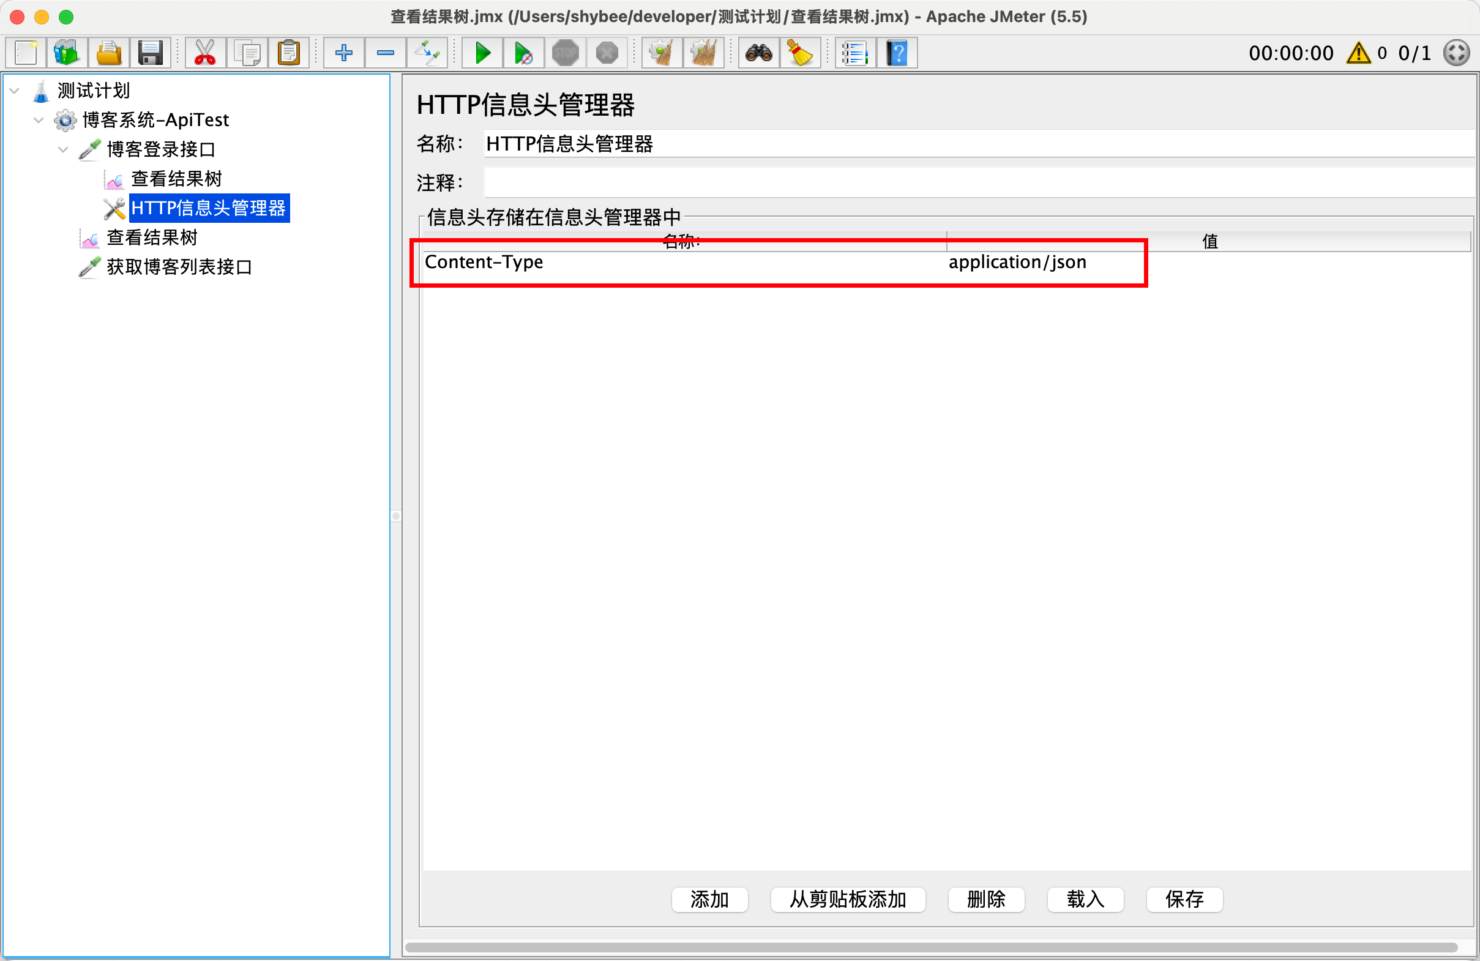Start the test with green play icon
Image resolution: width=1480 pixels, height=961 pixels.
coord(482,53)
